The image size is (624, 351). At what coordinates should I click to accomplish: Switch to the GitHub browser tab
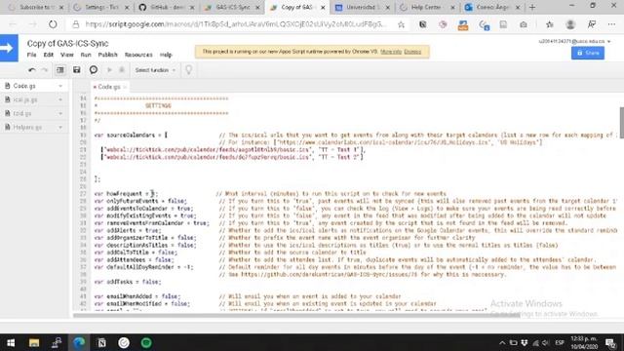(x=167, y=7)
